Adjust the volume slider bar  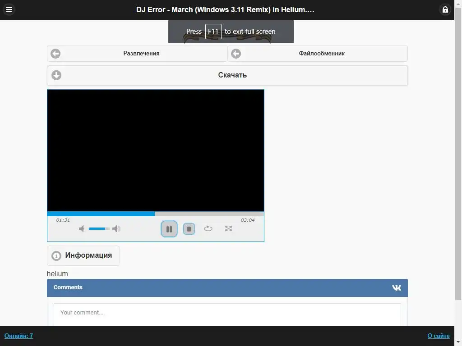99,228
